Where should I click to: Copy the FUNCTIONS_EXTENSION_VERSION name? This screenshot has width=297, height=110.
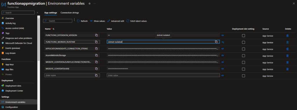[x=96, y=35]
